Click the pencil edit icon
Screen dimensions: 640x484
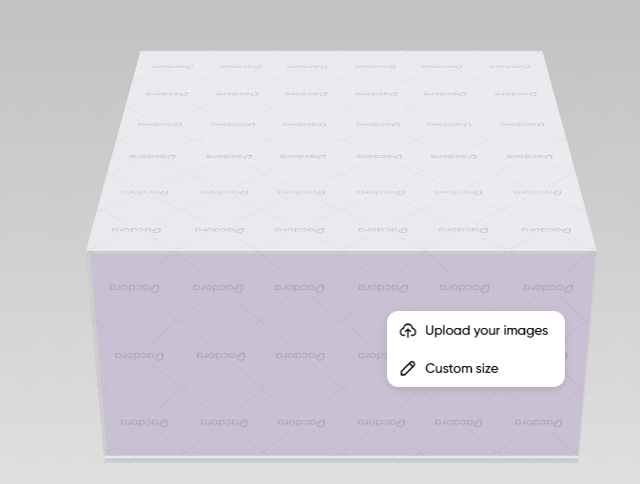tap(407, 368)
